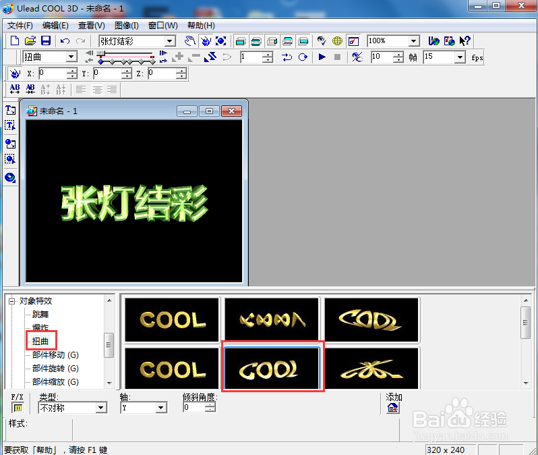
Task: Select 部件缩放 (G) in the effects tree
Action: click(55, 382)
